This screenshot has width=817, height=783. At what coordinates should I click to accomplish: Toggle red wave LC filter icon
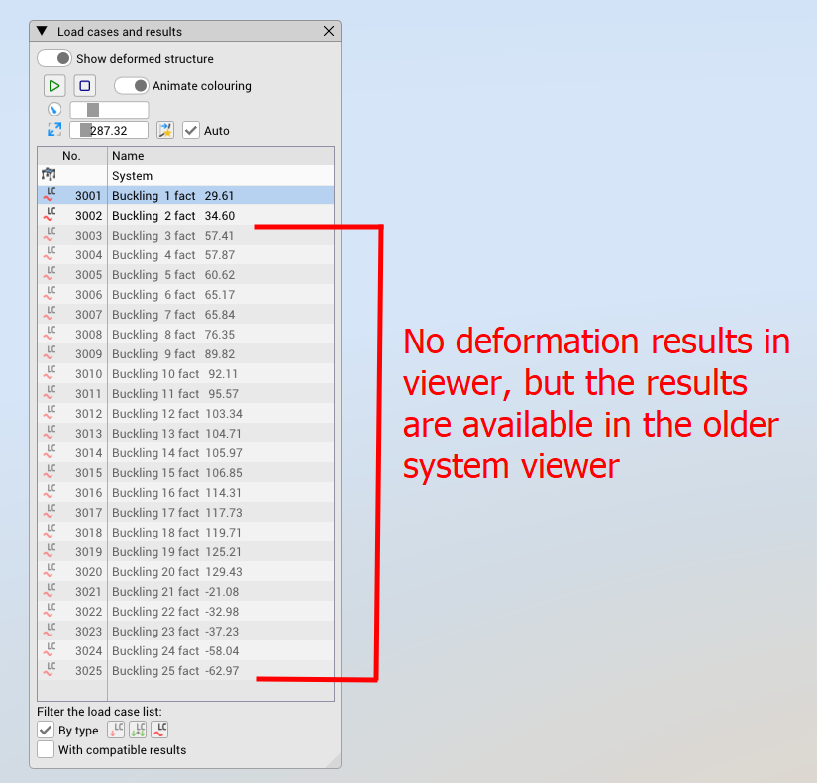point(159,731)
